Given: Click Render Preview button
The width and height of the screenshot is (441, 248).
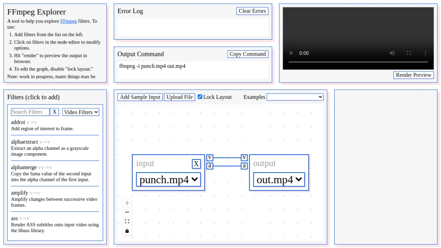Looking at the screenshot, I should (x=414, y=75).
